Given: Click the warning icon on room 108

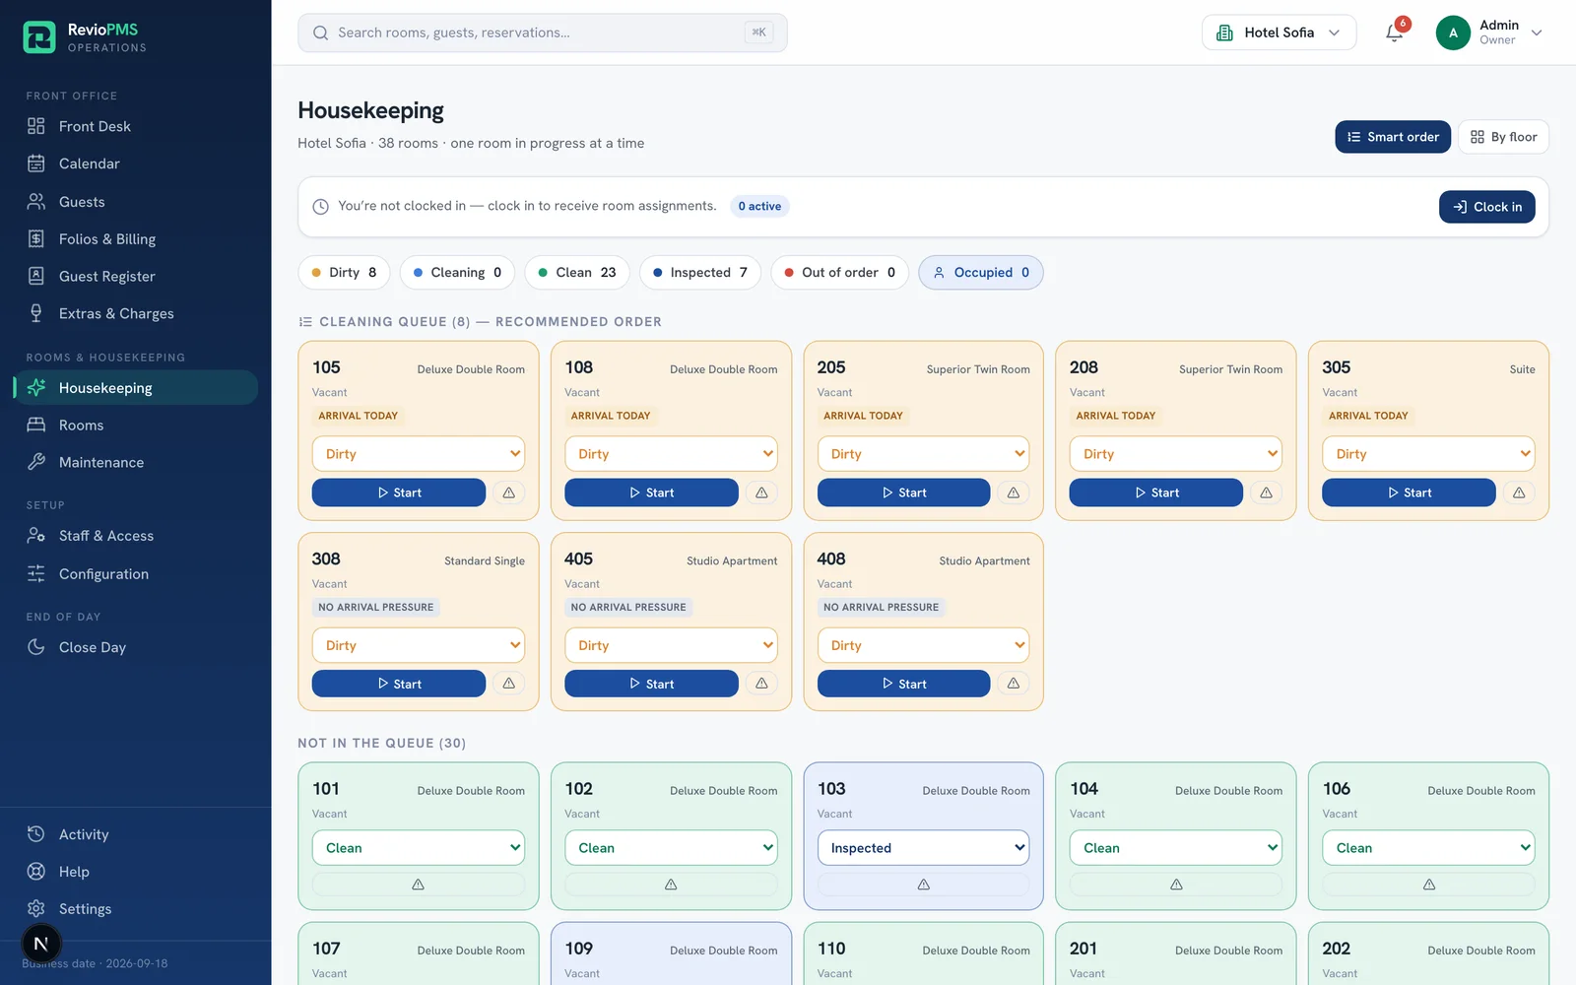Looking at the screenshot, I should 761,492.
